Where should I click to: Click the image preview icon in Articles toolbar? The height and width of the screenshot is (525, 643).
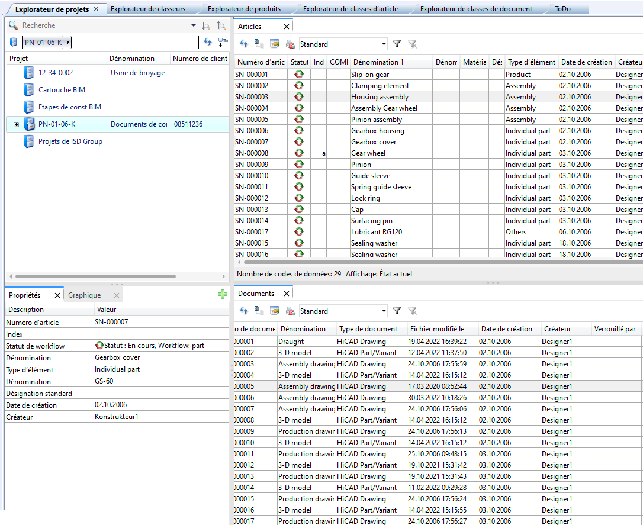pyautogui.click(x=274, y=44)
